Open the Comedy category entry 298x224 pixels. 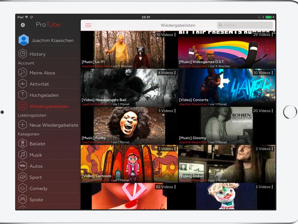(38, 188)
